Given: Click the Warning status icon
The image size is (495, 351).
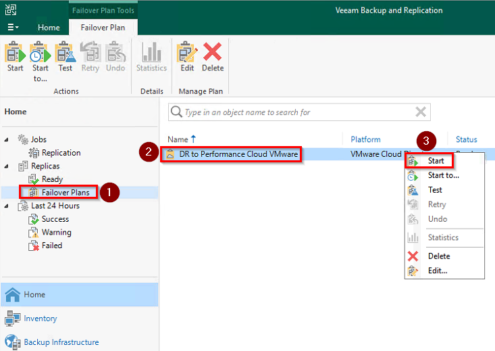Looking at the screenshot, I should (x=34, y=233).
